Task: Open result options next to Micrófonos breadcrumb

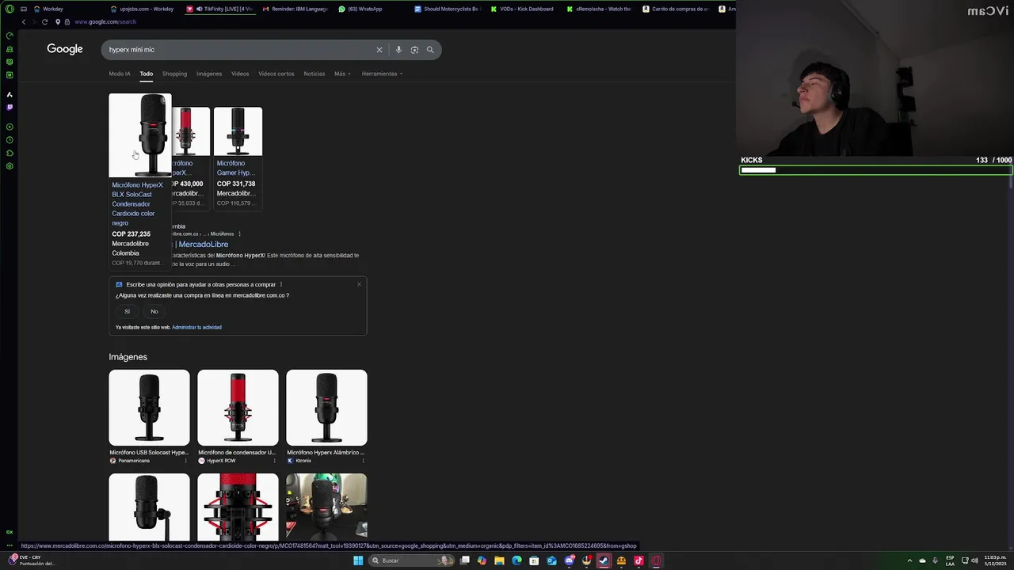Action: point(239,234)
